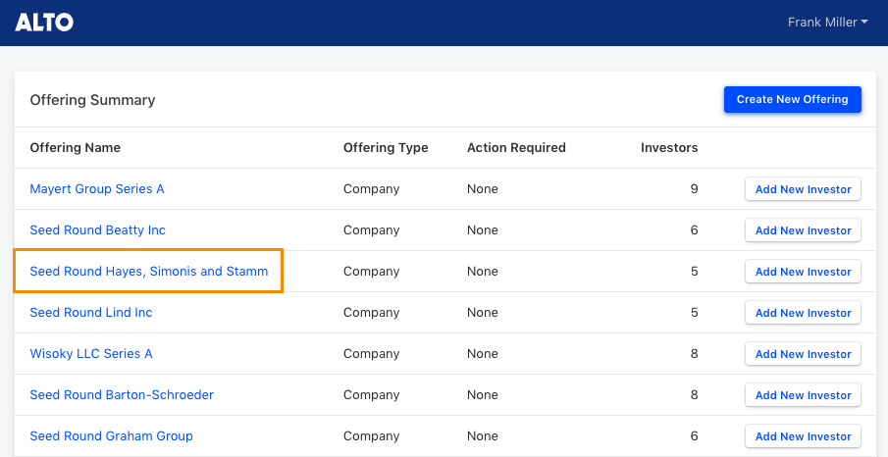
Task: Open the Seed Round Graham Group offering
Action: tap(112, 436)
